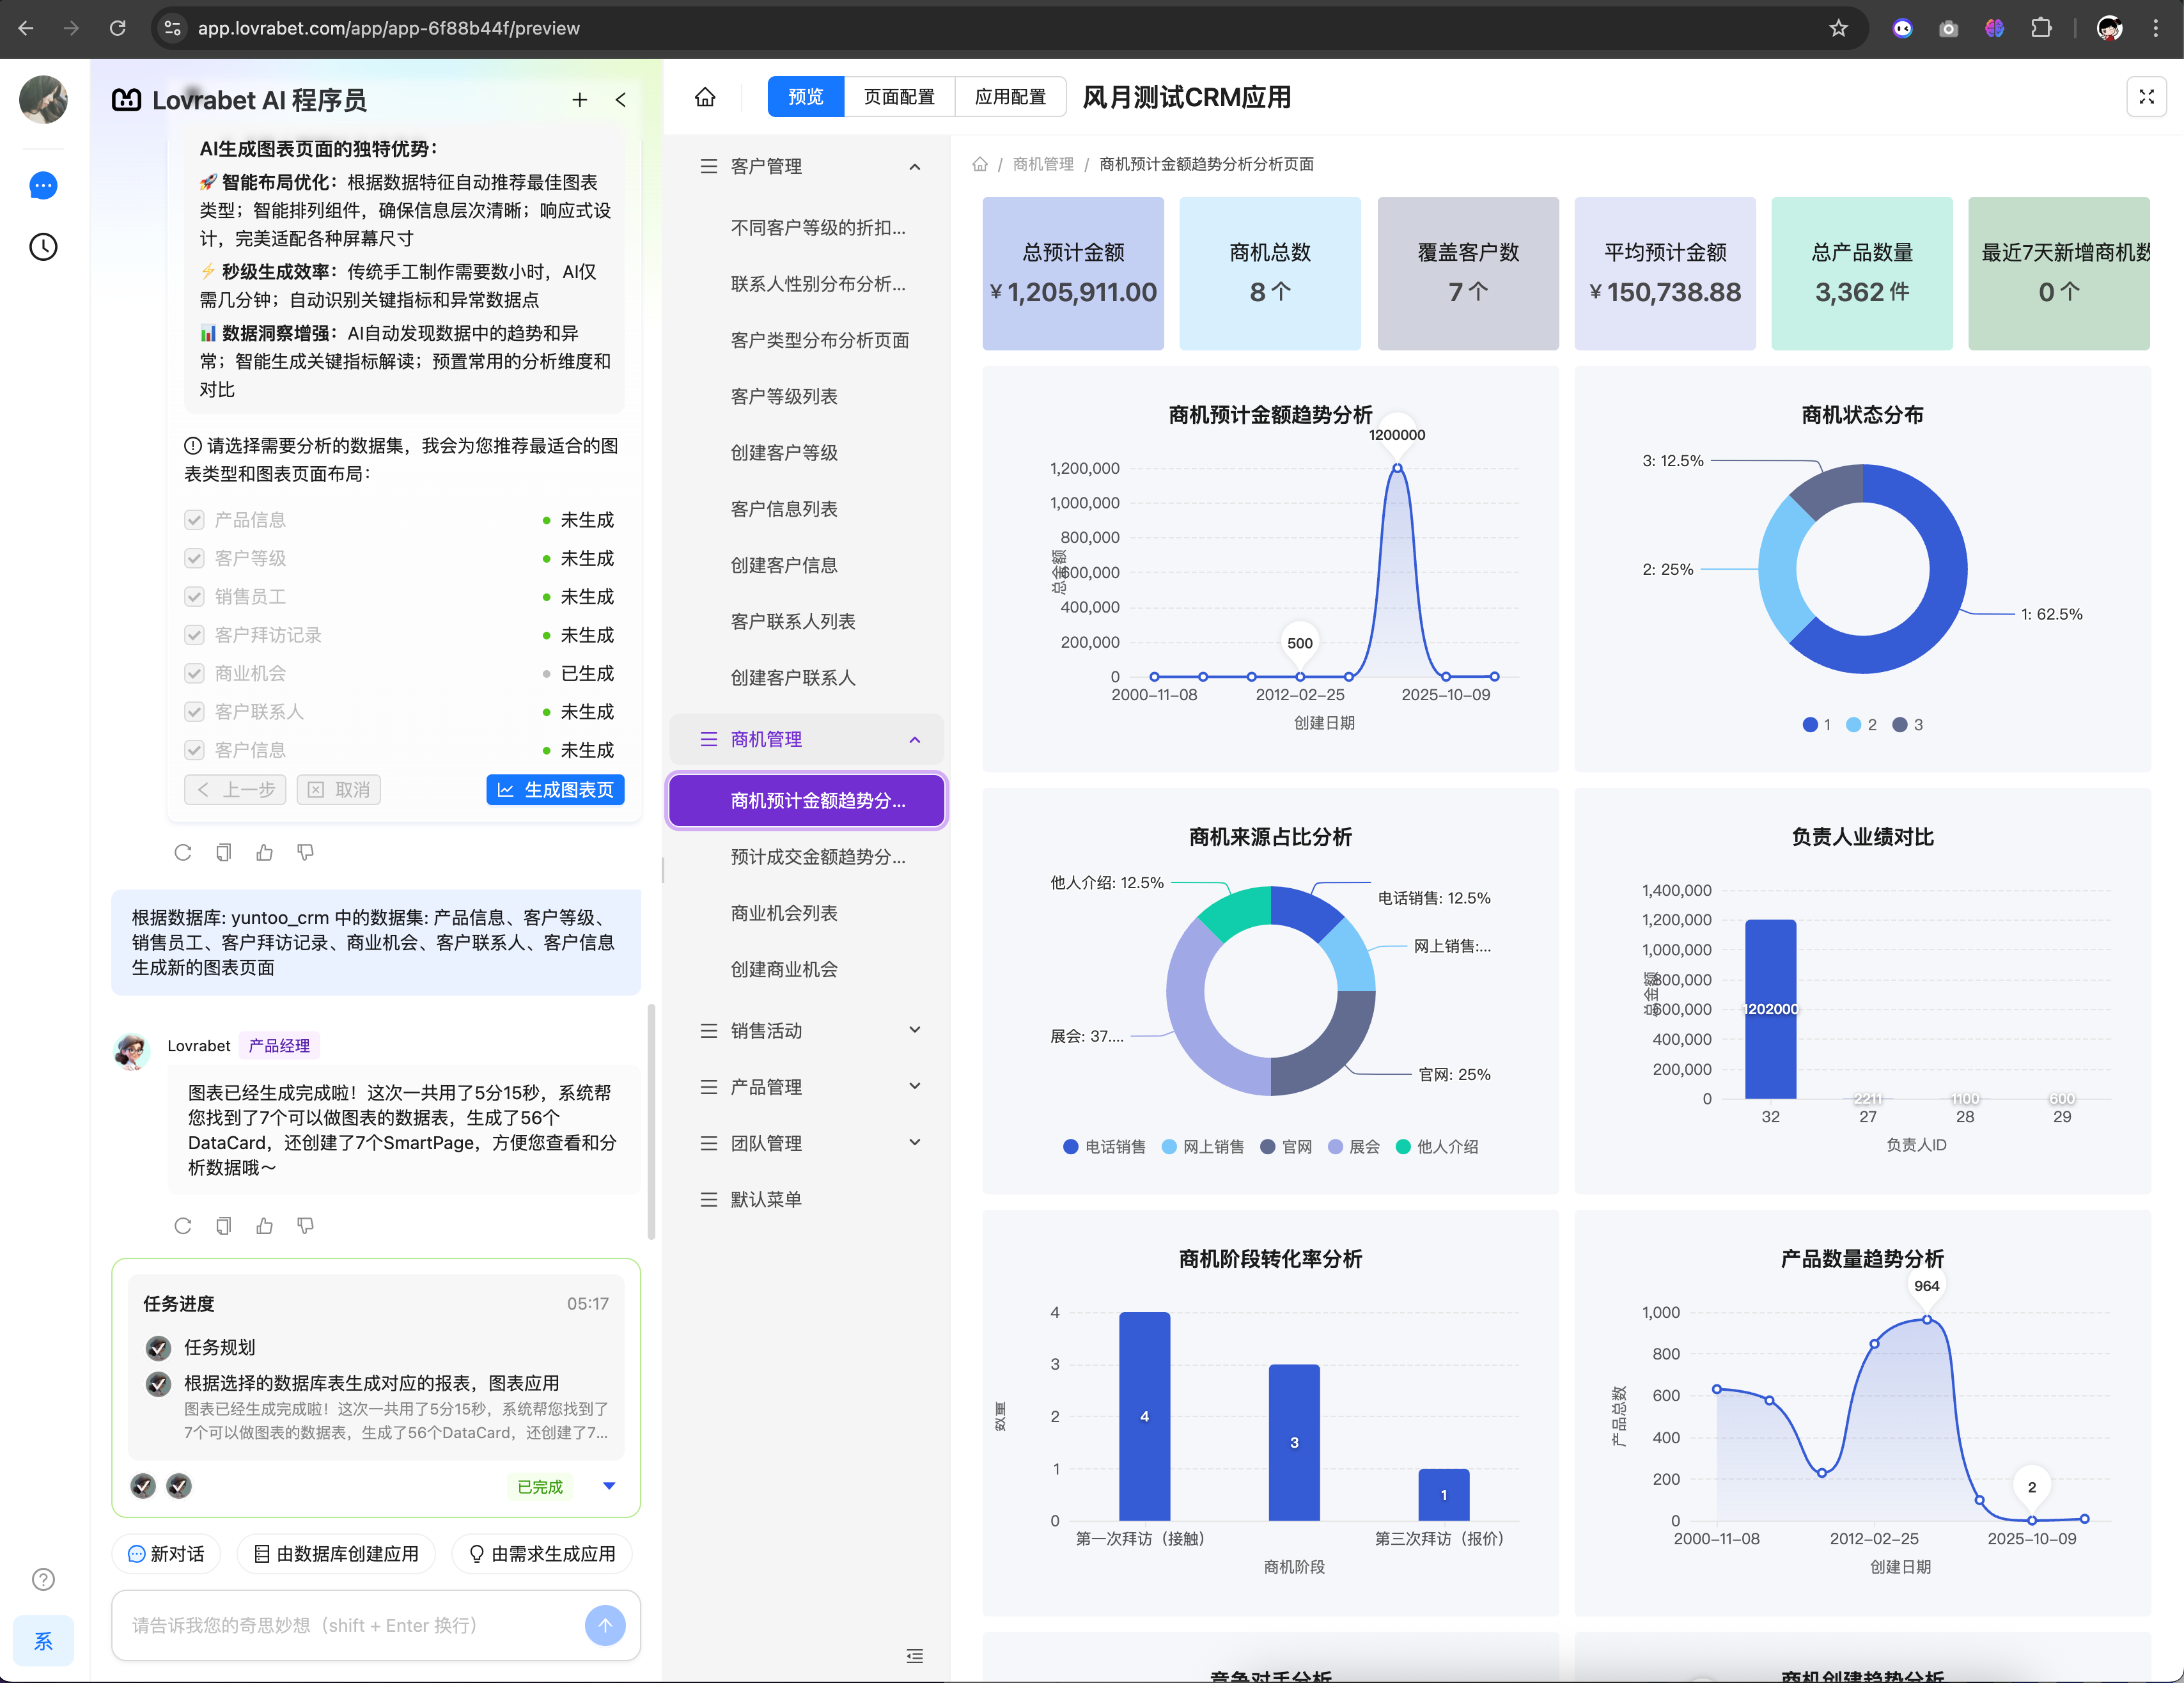The image size is (2184, 1683).
Task: Click the breadcrumb home icon
Action: click(x=980, y=164)
